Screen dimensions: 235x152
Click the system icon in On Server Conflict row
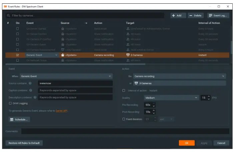coord(63,34)
